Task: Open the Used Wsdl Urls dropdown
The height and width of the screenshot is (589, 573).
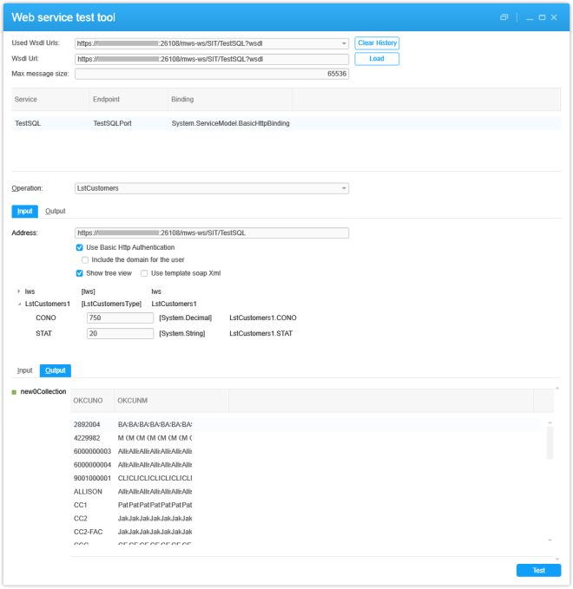Action: 344,43
